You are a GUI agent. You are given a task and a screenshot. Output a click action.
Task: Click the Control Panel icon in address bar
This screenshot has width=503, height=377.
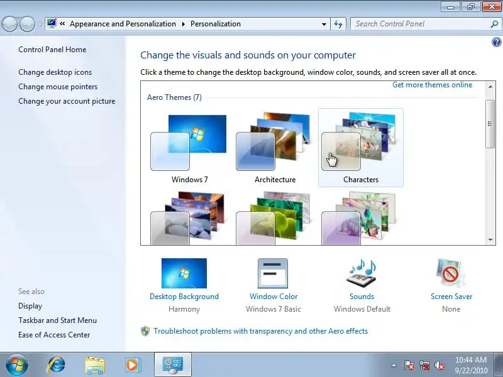(52, 24)
